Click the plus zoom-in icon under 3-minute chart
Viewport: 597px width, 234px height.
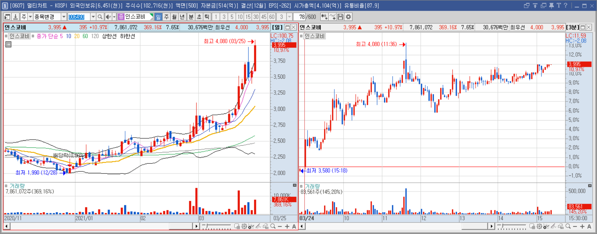tap(582, 227)
